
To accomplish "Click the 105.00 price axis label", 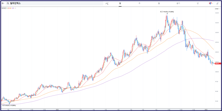I will (x=217, y=52).
